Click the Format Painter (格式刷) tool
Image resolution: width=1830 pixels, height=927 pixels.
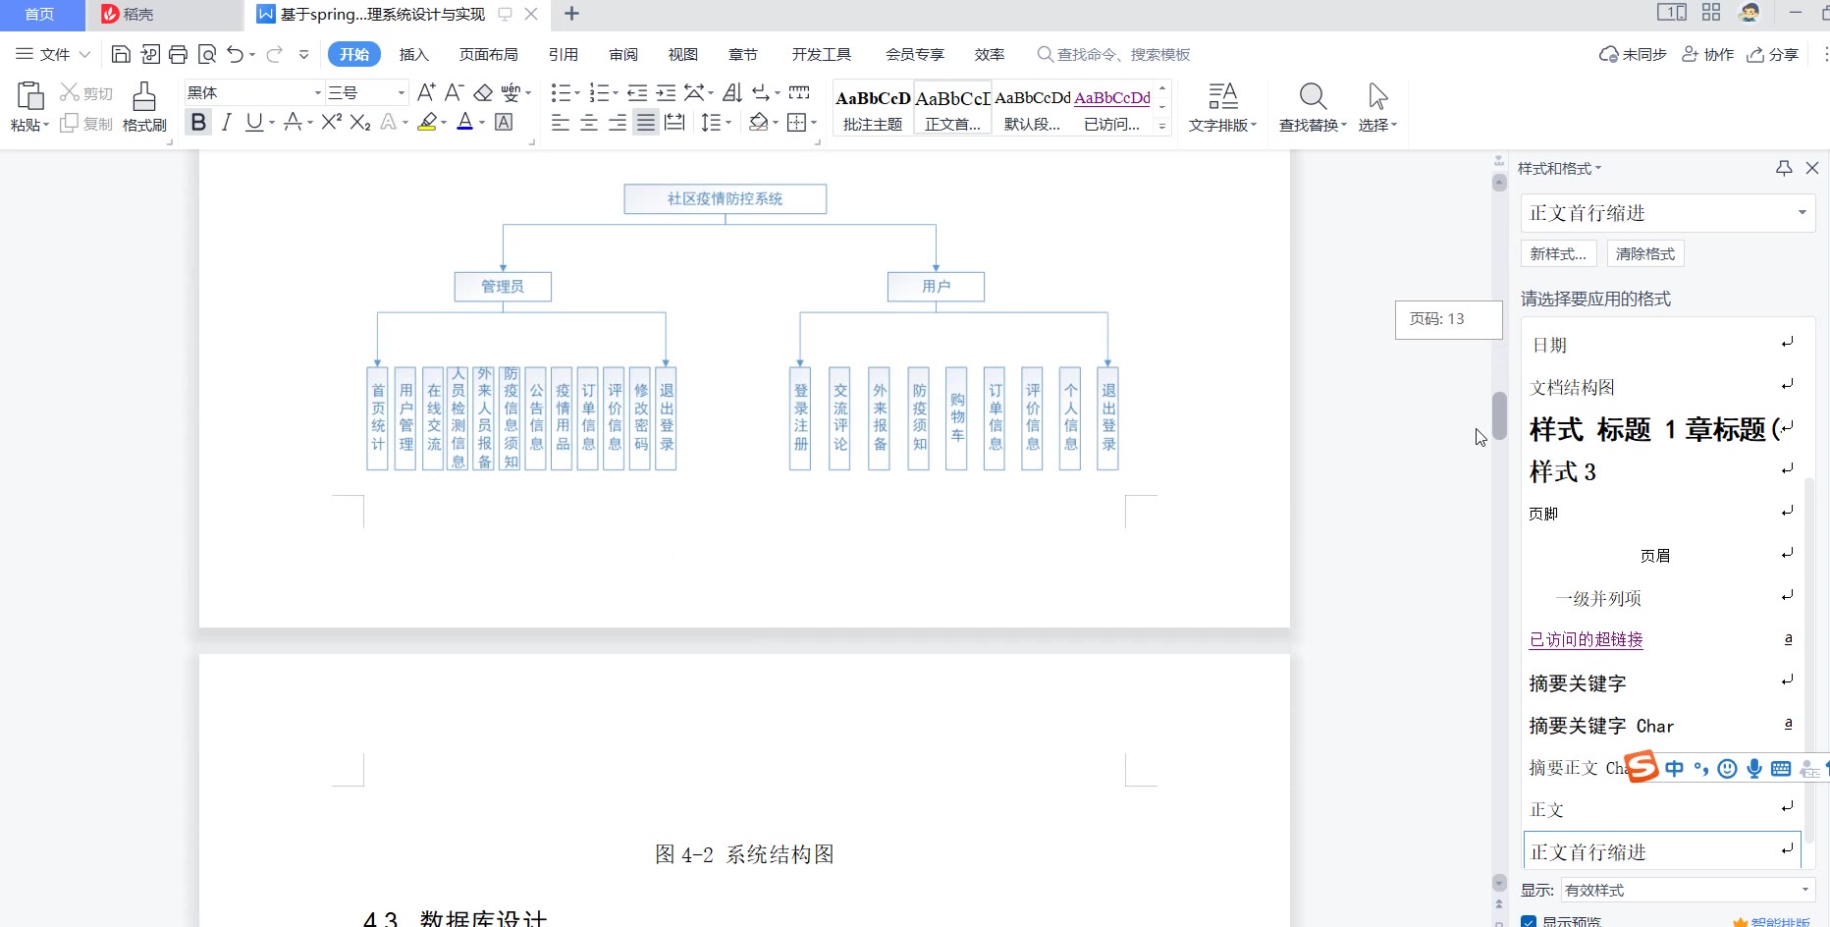(144, 107)
